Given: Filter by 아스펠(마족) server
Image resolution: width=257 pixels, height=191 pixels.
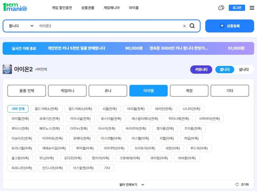Looking at the screenshot, I should (140, 138).
